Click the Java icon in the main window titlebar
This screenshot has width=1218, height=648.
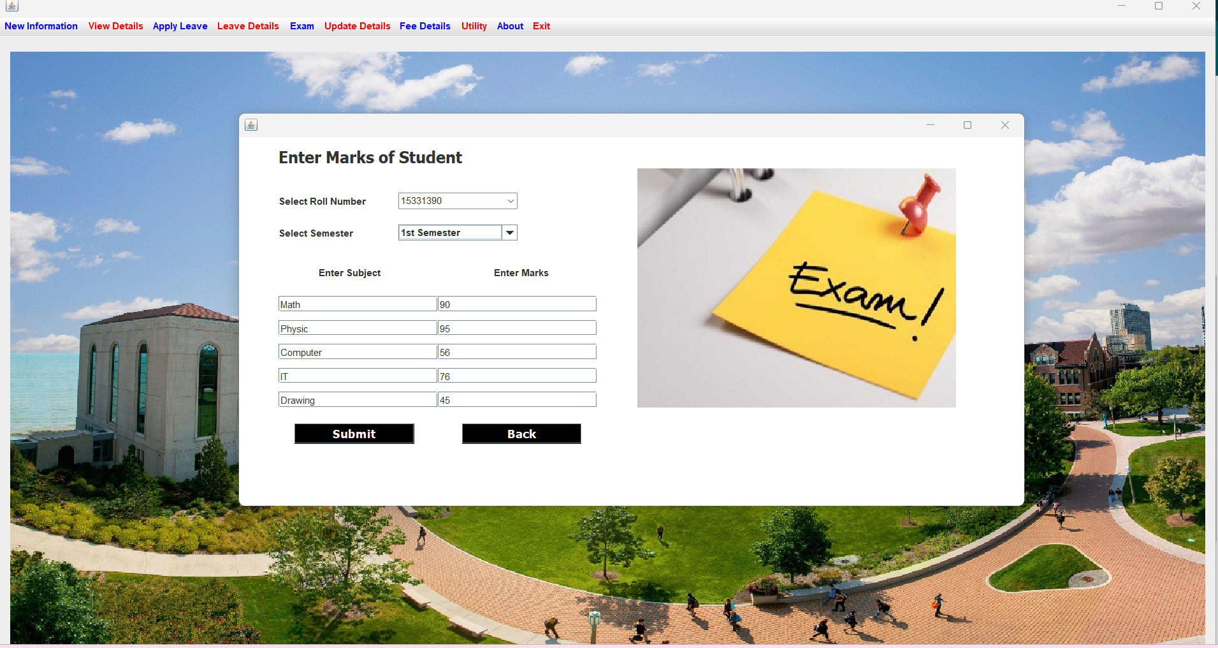[11, 6]
